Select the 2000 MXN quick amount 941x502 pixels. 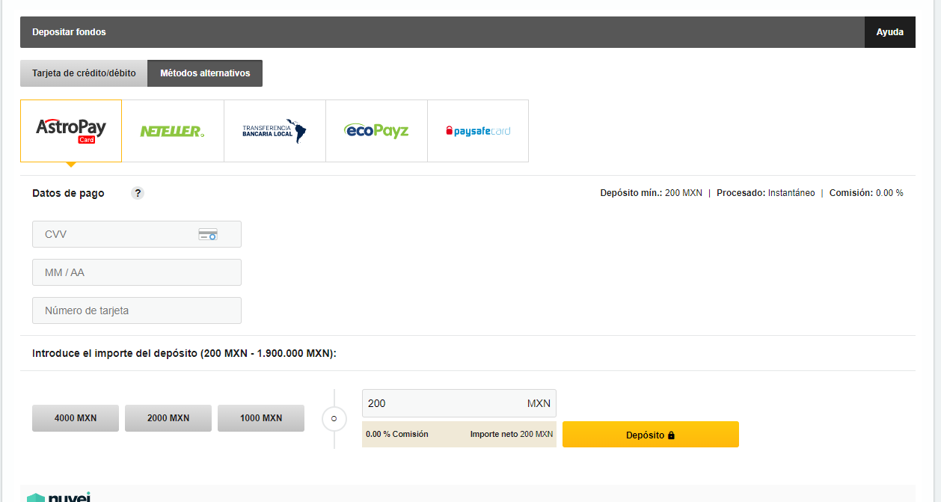click(x=168, y=418)
